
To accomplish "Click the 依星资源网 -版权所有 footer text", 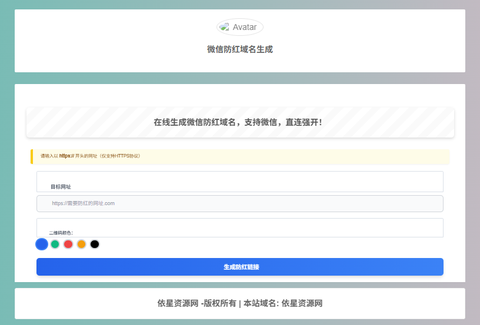I will click(197, 303).
